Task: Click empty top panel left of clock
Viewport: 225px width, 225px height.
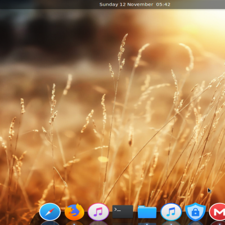Action: [49, 4]
